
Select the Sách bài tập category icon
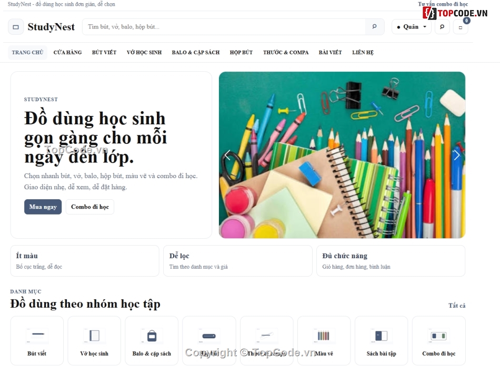click(382, 336)
